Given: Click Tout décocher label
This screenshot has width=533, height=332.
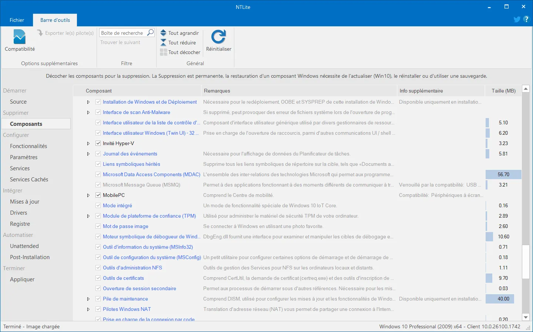Looking at the screenshot, I should (x=184, y=52).
